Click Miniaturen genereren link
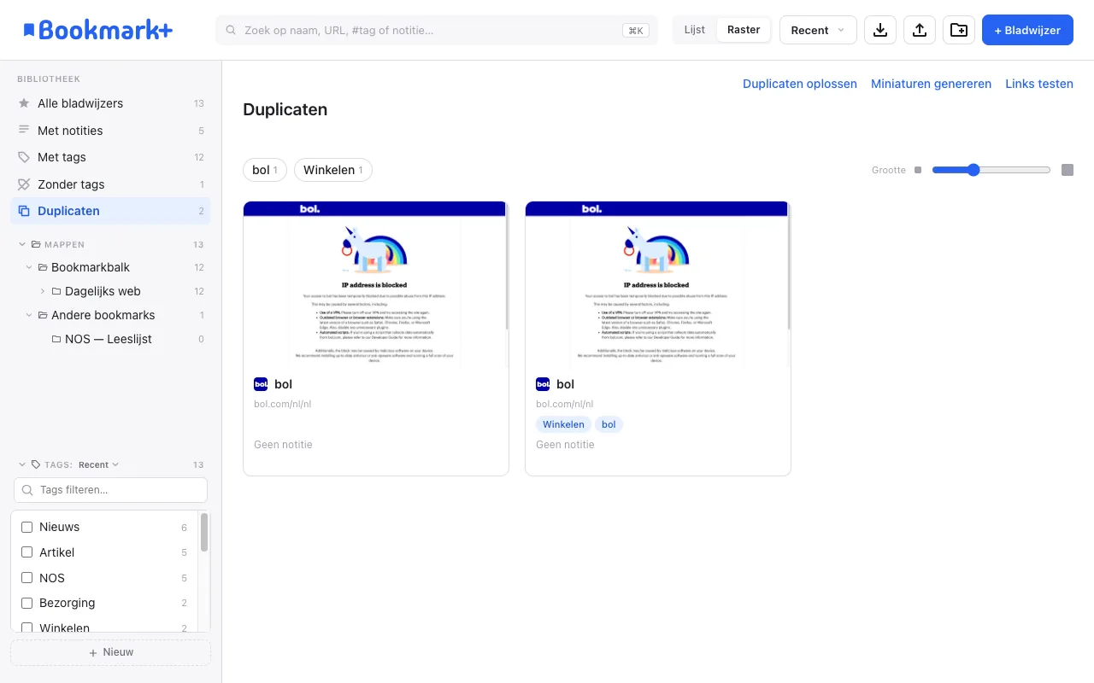Viewport: 1094px width, 683px height. coord(931,84)
